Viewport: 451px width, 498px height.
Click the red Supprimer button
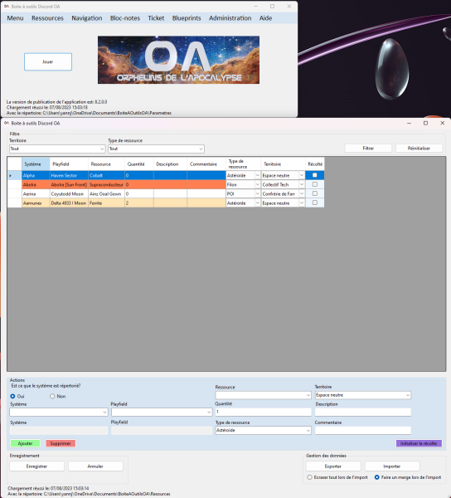[x=61, y=443]
